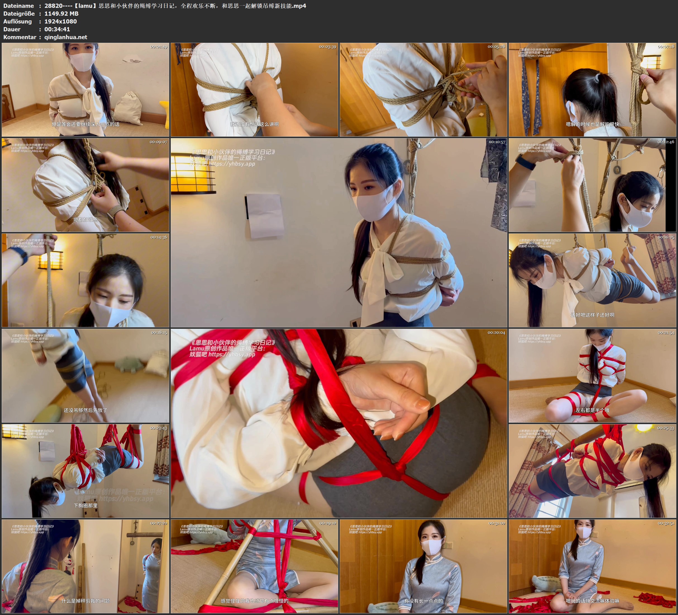678x615 pixels.
Task: Open the thumbnail marked 00:25:33
Action: tap(592, 470)
